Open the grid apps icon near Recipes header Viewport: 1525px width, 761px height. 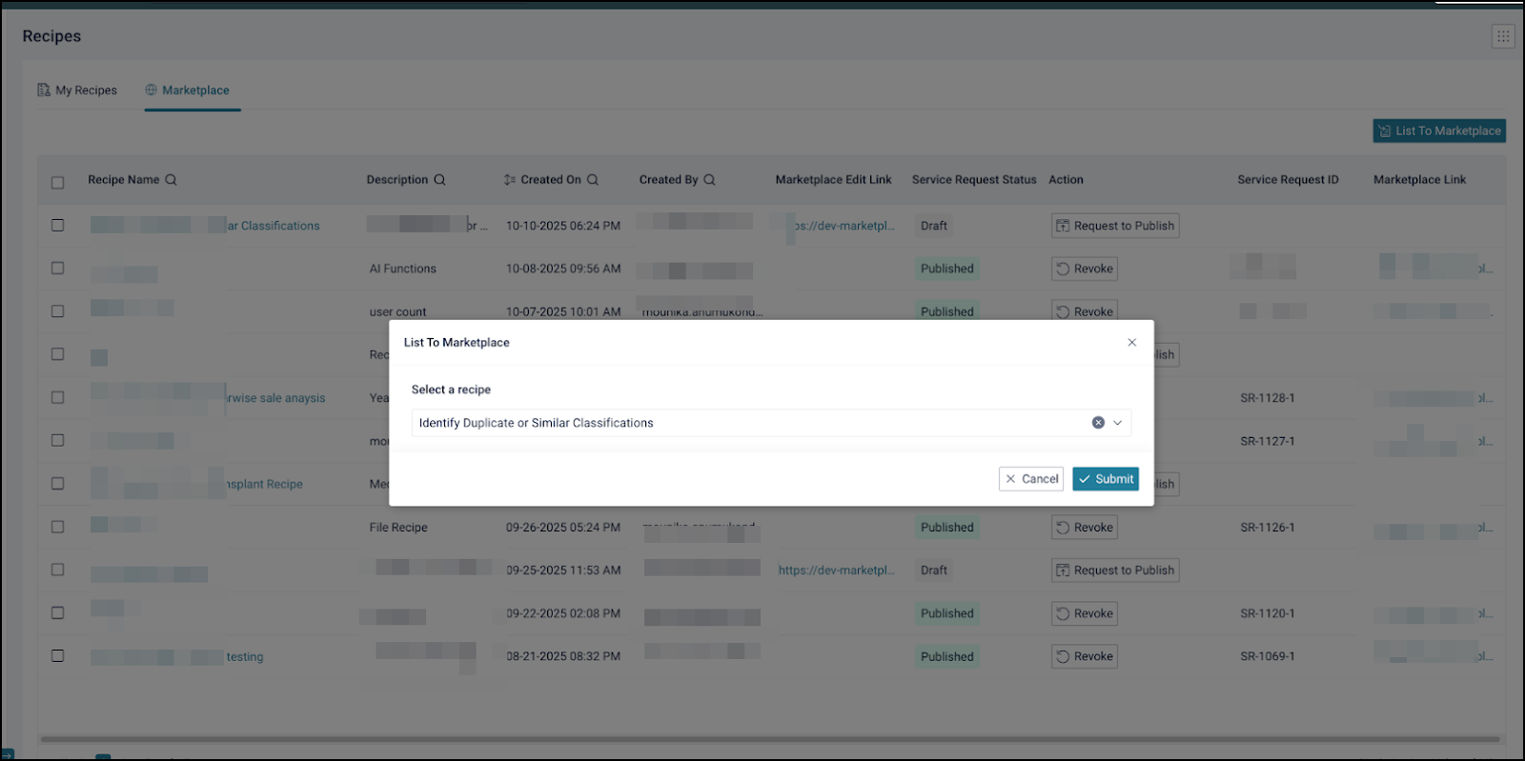click(1503, 36)
